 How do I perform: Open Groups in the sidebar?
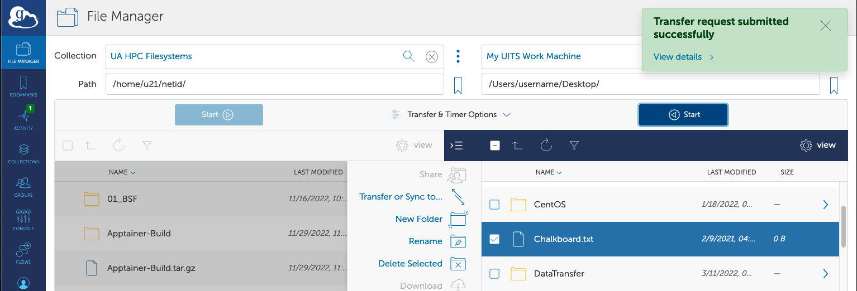coord(23,186)
